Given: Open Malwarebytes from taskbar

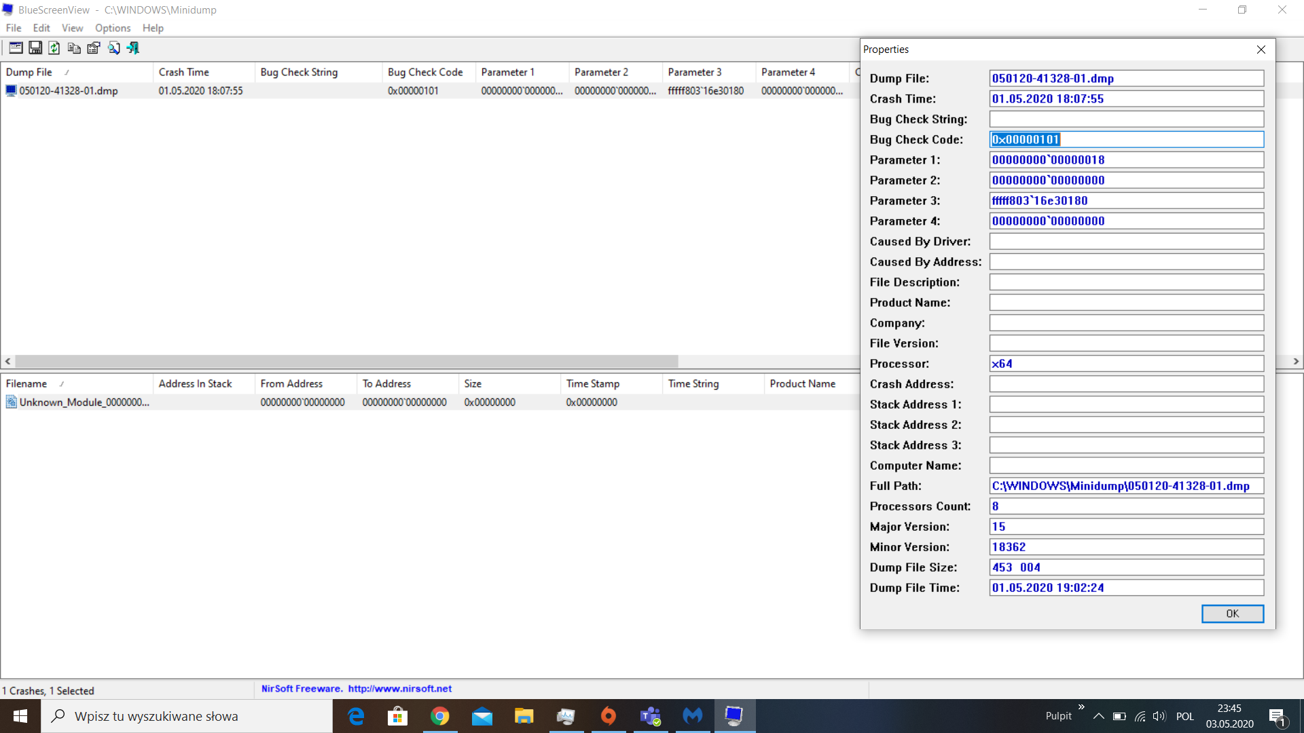Looking at the screenshot, I should [x=693, y=716].
